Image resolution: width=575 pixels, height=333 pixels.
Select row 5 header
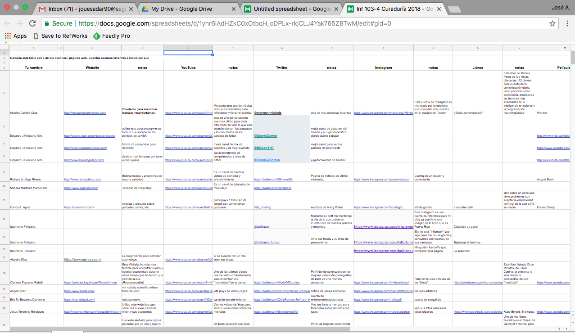point(5,93)
